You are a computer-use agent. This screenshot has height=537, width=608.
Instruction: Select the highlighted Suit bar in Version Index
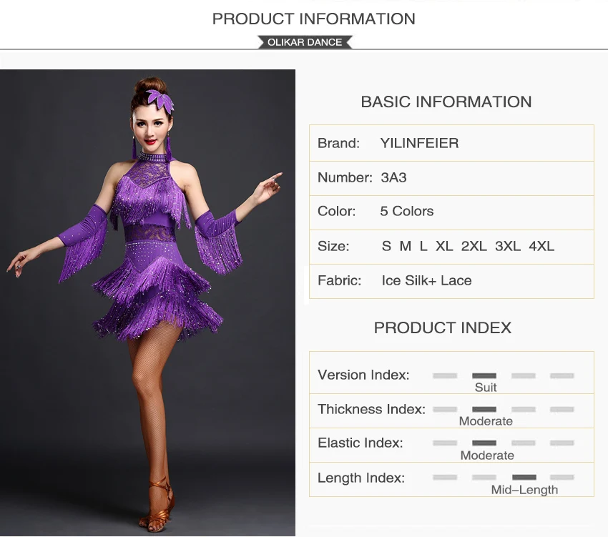(484, 375)
